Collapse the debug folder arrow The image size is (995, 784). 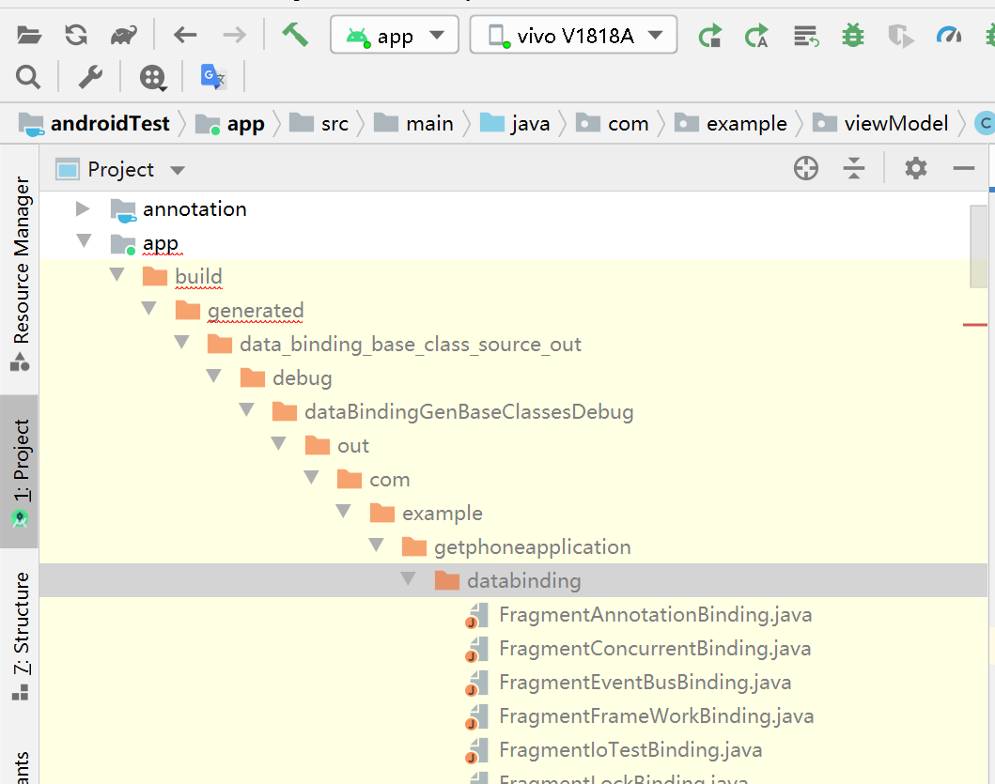214,377
